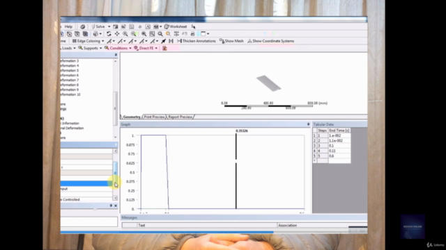Click the box zoom icon with green highlight
The width and height of the screenshot is (446, 250).
click(x=134, y=34)
